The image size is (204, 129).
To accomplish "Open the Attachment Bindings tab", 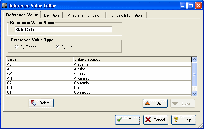I will click(x=84, y=15).
